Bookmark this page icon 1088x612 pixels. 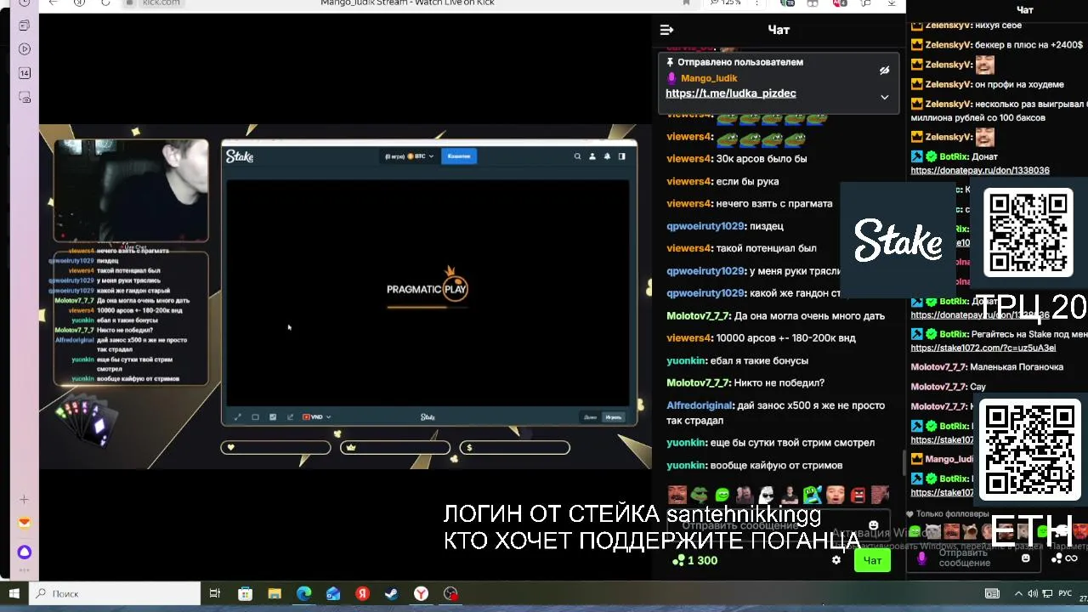pos(686,3)
